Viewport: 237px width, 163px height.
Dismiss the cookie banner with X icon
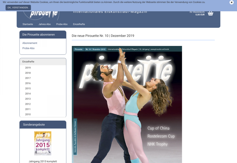click(231, 2)
